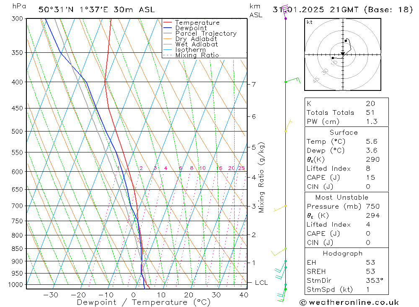Click the LCL marker on the right axis

pyautogui.click(x=261, y=283)
